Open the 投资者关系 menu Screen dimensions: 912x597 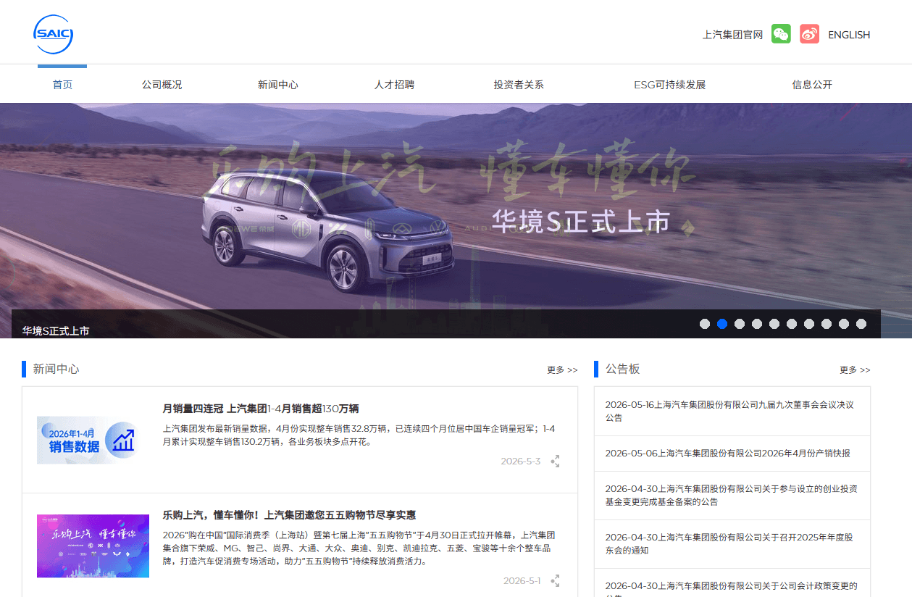point(519,85)
